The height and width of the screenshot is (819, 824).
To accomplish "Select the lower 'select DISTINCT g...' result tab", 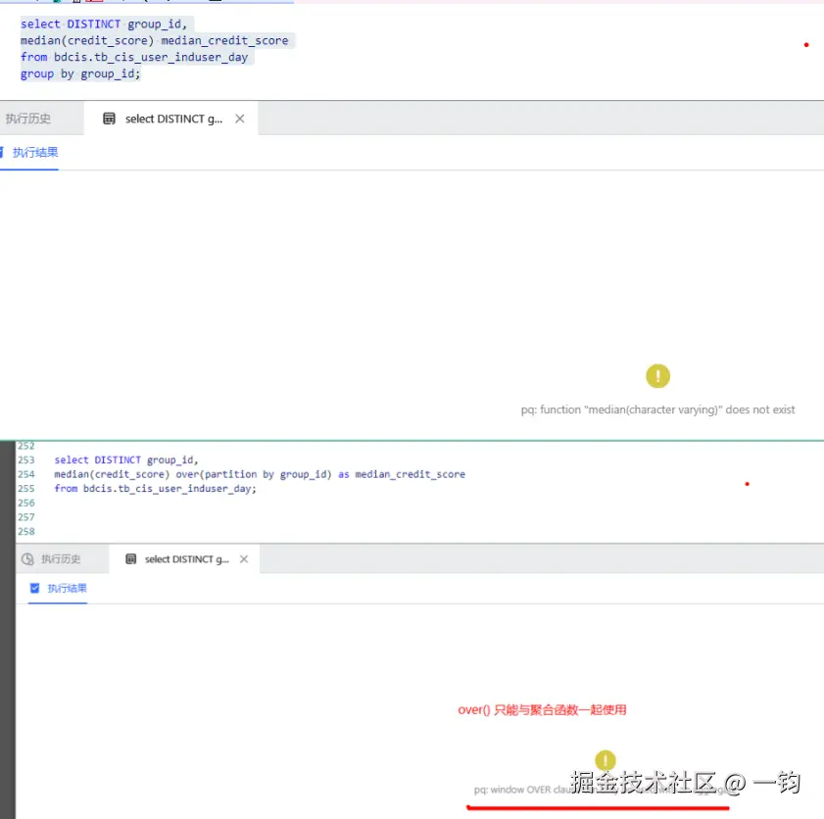I will (186, 559).
